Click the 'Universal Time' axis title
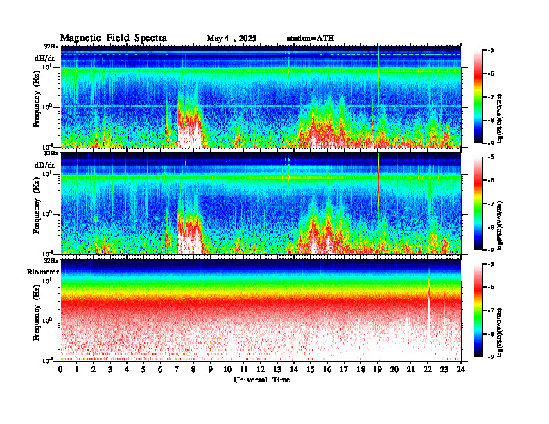The width and height of the screenshot is (549, 424). (261, 380)
